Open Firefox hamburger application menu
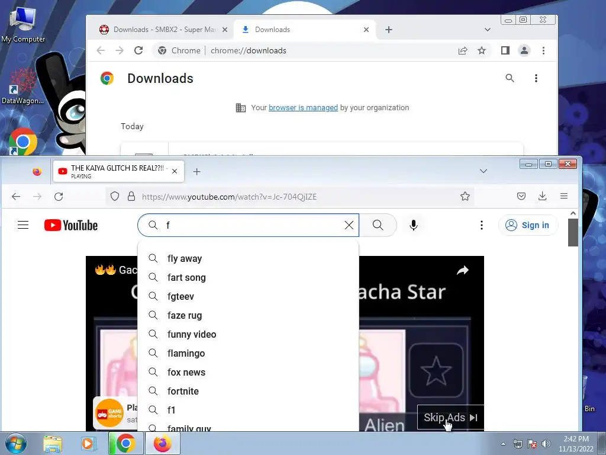606x455 pixels. [564, 196]
